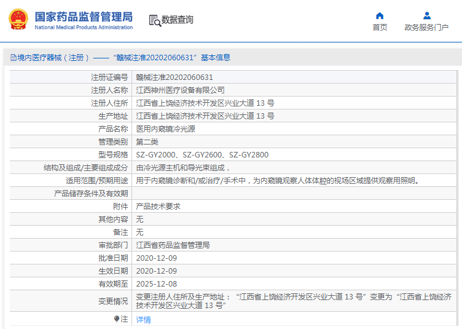This screenshot has width=462, height=329.
Task: Click the 注册人住所 address value
Action: tap(205, 103)
